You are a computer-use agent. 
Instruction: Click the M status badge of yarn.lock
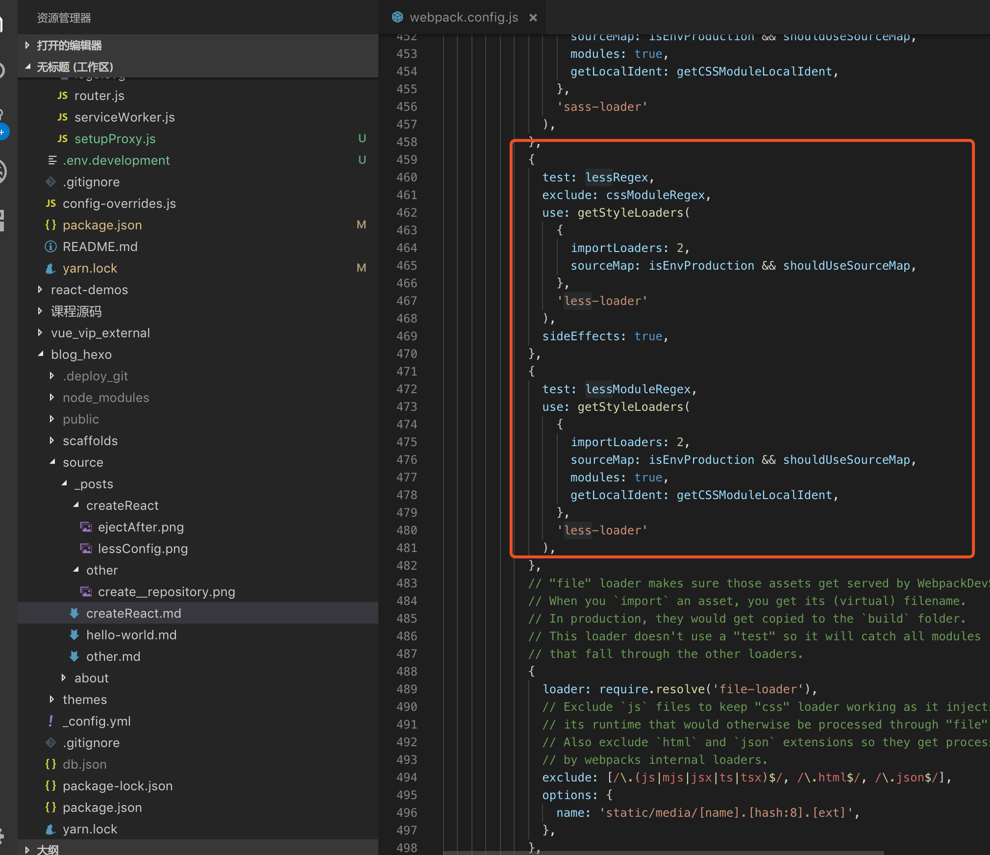(362, 268)
